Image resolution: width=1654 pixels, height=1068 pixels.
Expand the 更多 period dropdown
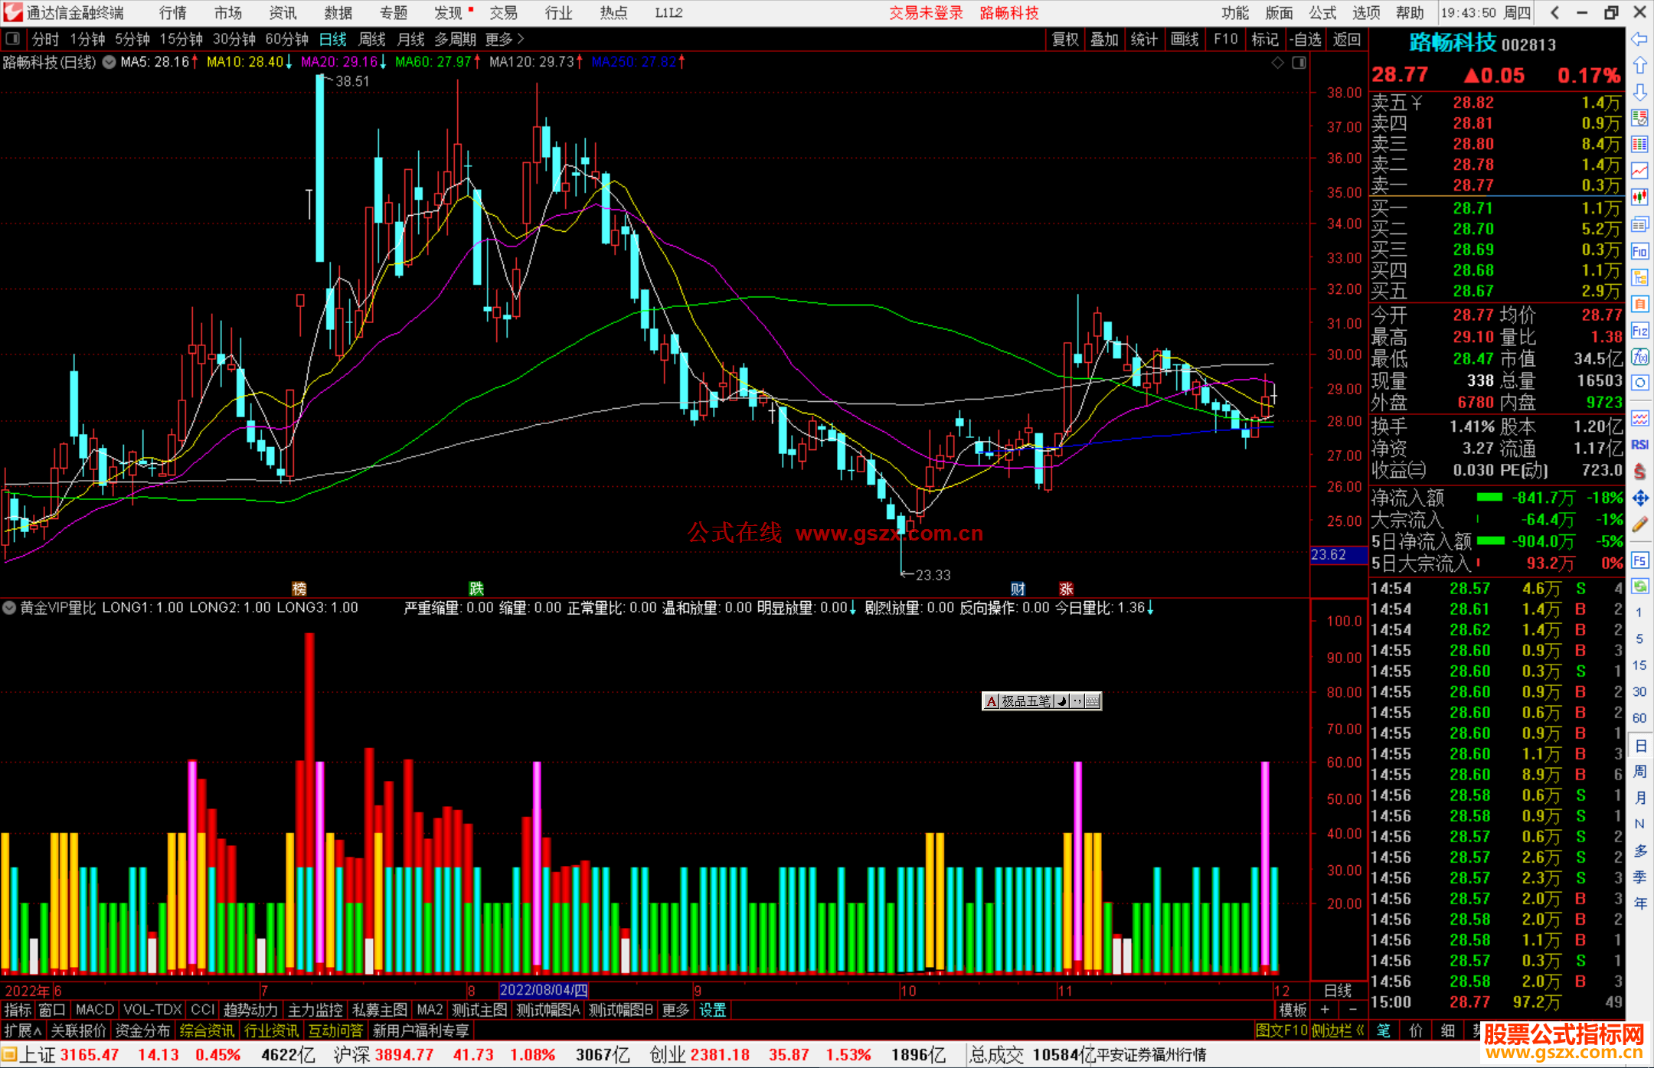point(504,39)
